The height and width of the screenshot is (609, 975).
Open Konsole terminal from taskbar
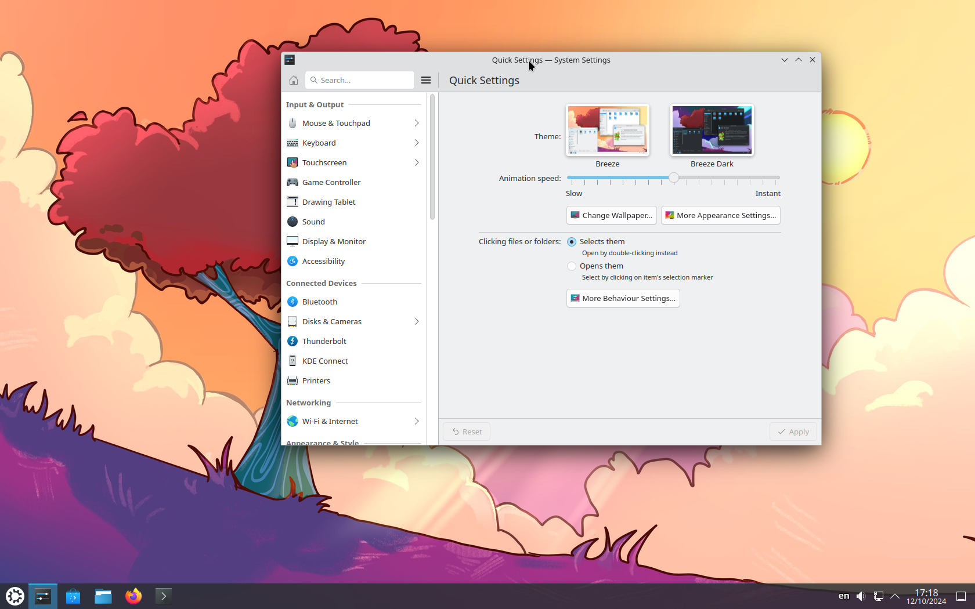click(164, 596)
